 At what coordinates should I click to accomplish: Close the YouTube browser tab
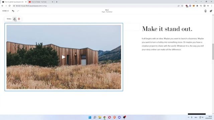point(52,2)
